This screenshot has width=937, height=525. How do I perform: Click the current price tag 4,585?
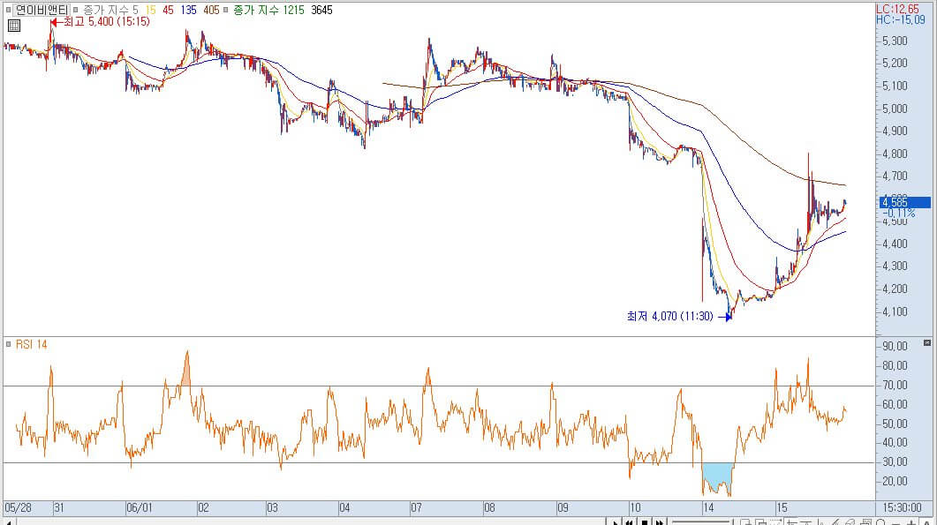[x=905, y=202]
